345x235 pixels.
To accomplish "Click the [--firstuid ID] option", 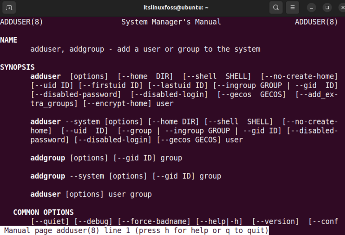I will (x=111, y=85).
